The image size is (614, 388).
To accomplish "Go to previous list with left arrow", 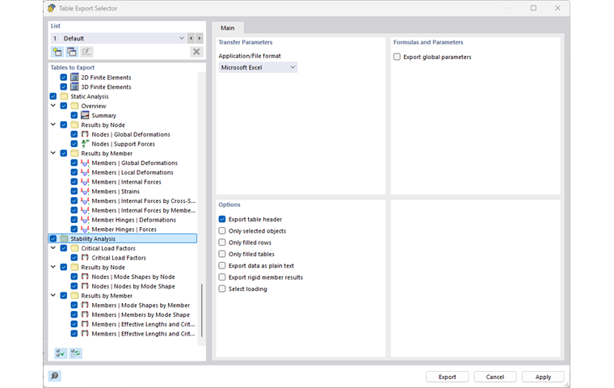I will tap(191, 39).
